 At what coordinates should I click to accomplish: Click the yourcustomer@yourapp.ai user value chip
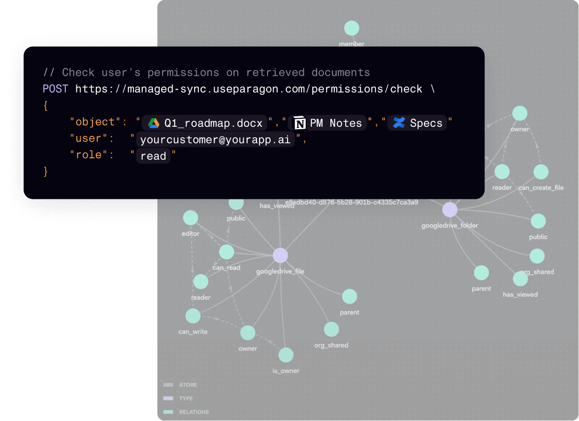coord(215,140)
